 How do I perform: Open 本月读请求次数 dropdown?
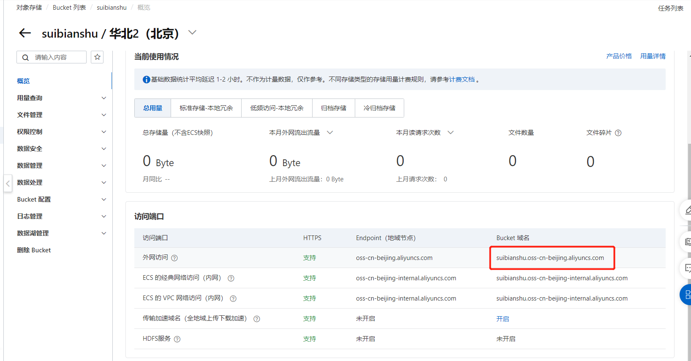tap(451, 132)
